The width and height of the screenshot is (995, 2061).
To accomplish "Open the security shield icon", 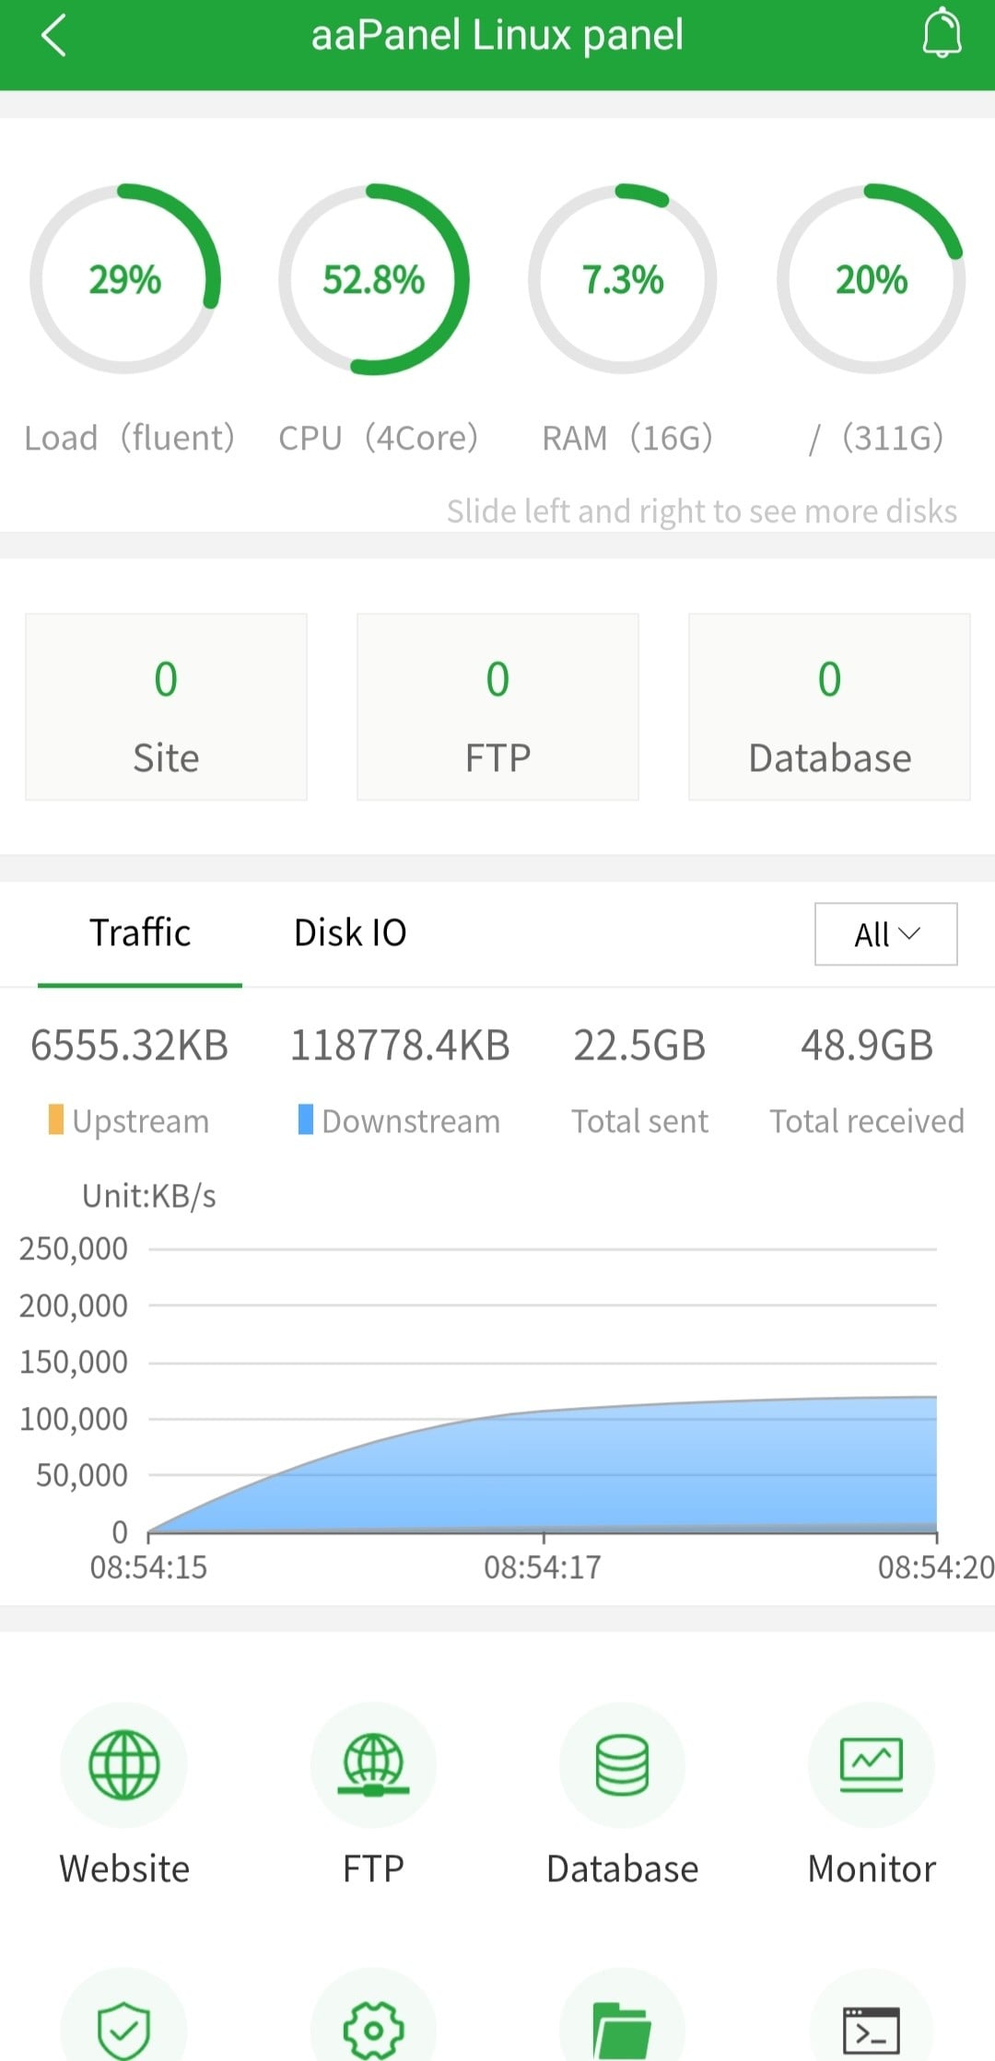I will pyautogui.click(x=124, y=2027).
